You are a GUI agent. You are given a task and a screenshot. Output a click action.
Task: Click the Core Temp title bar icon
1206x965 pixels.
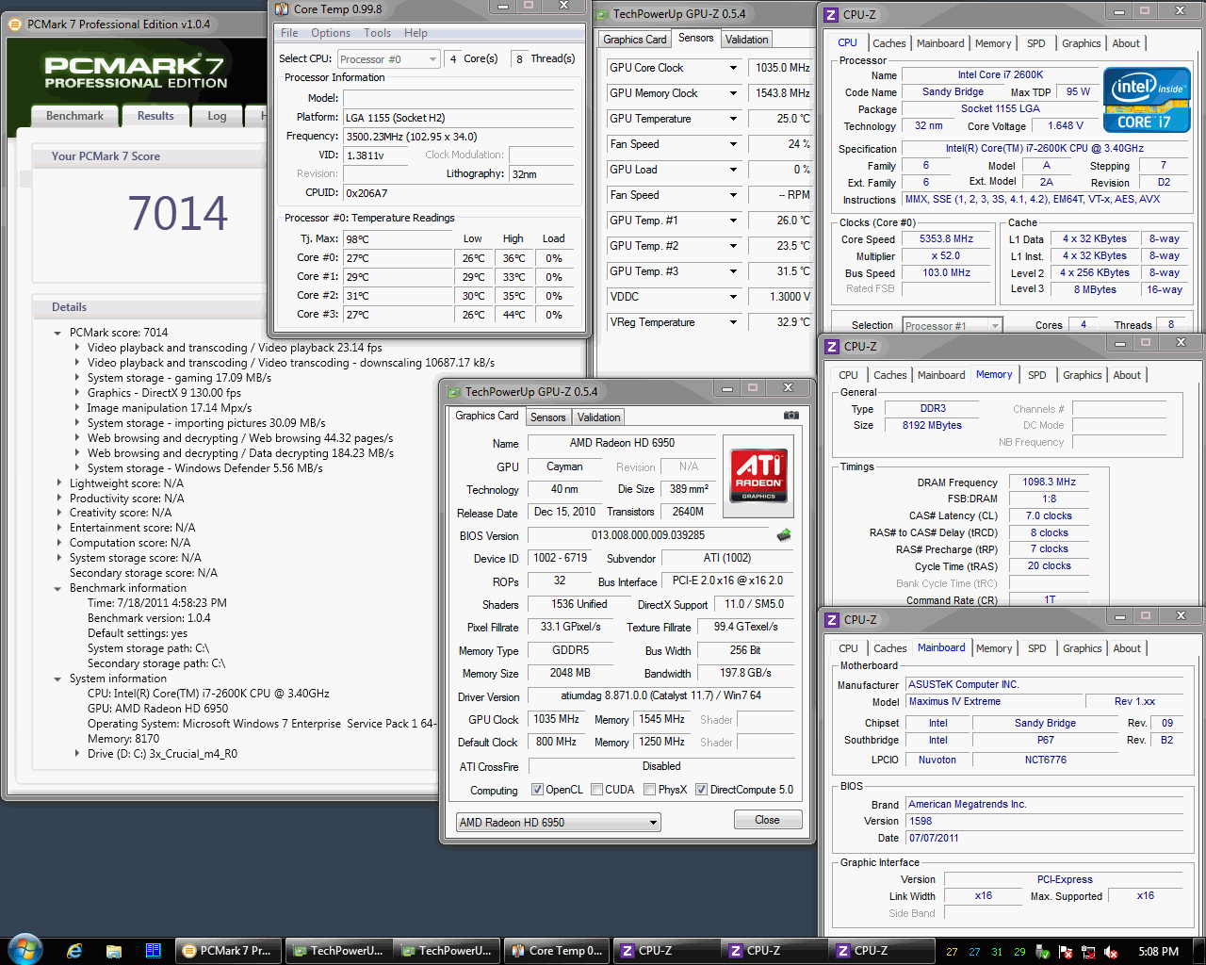282,8
